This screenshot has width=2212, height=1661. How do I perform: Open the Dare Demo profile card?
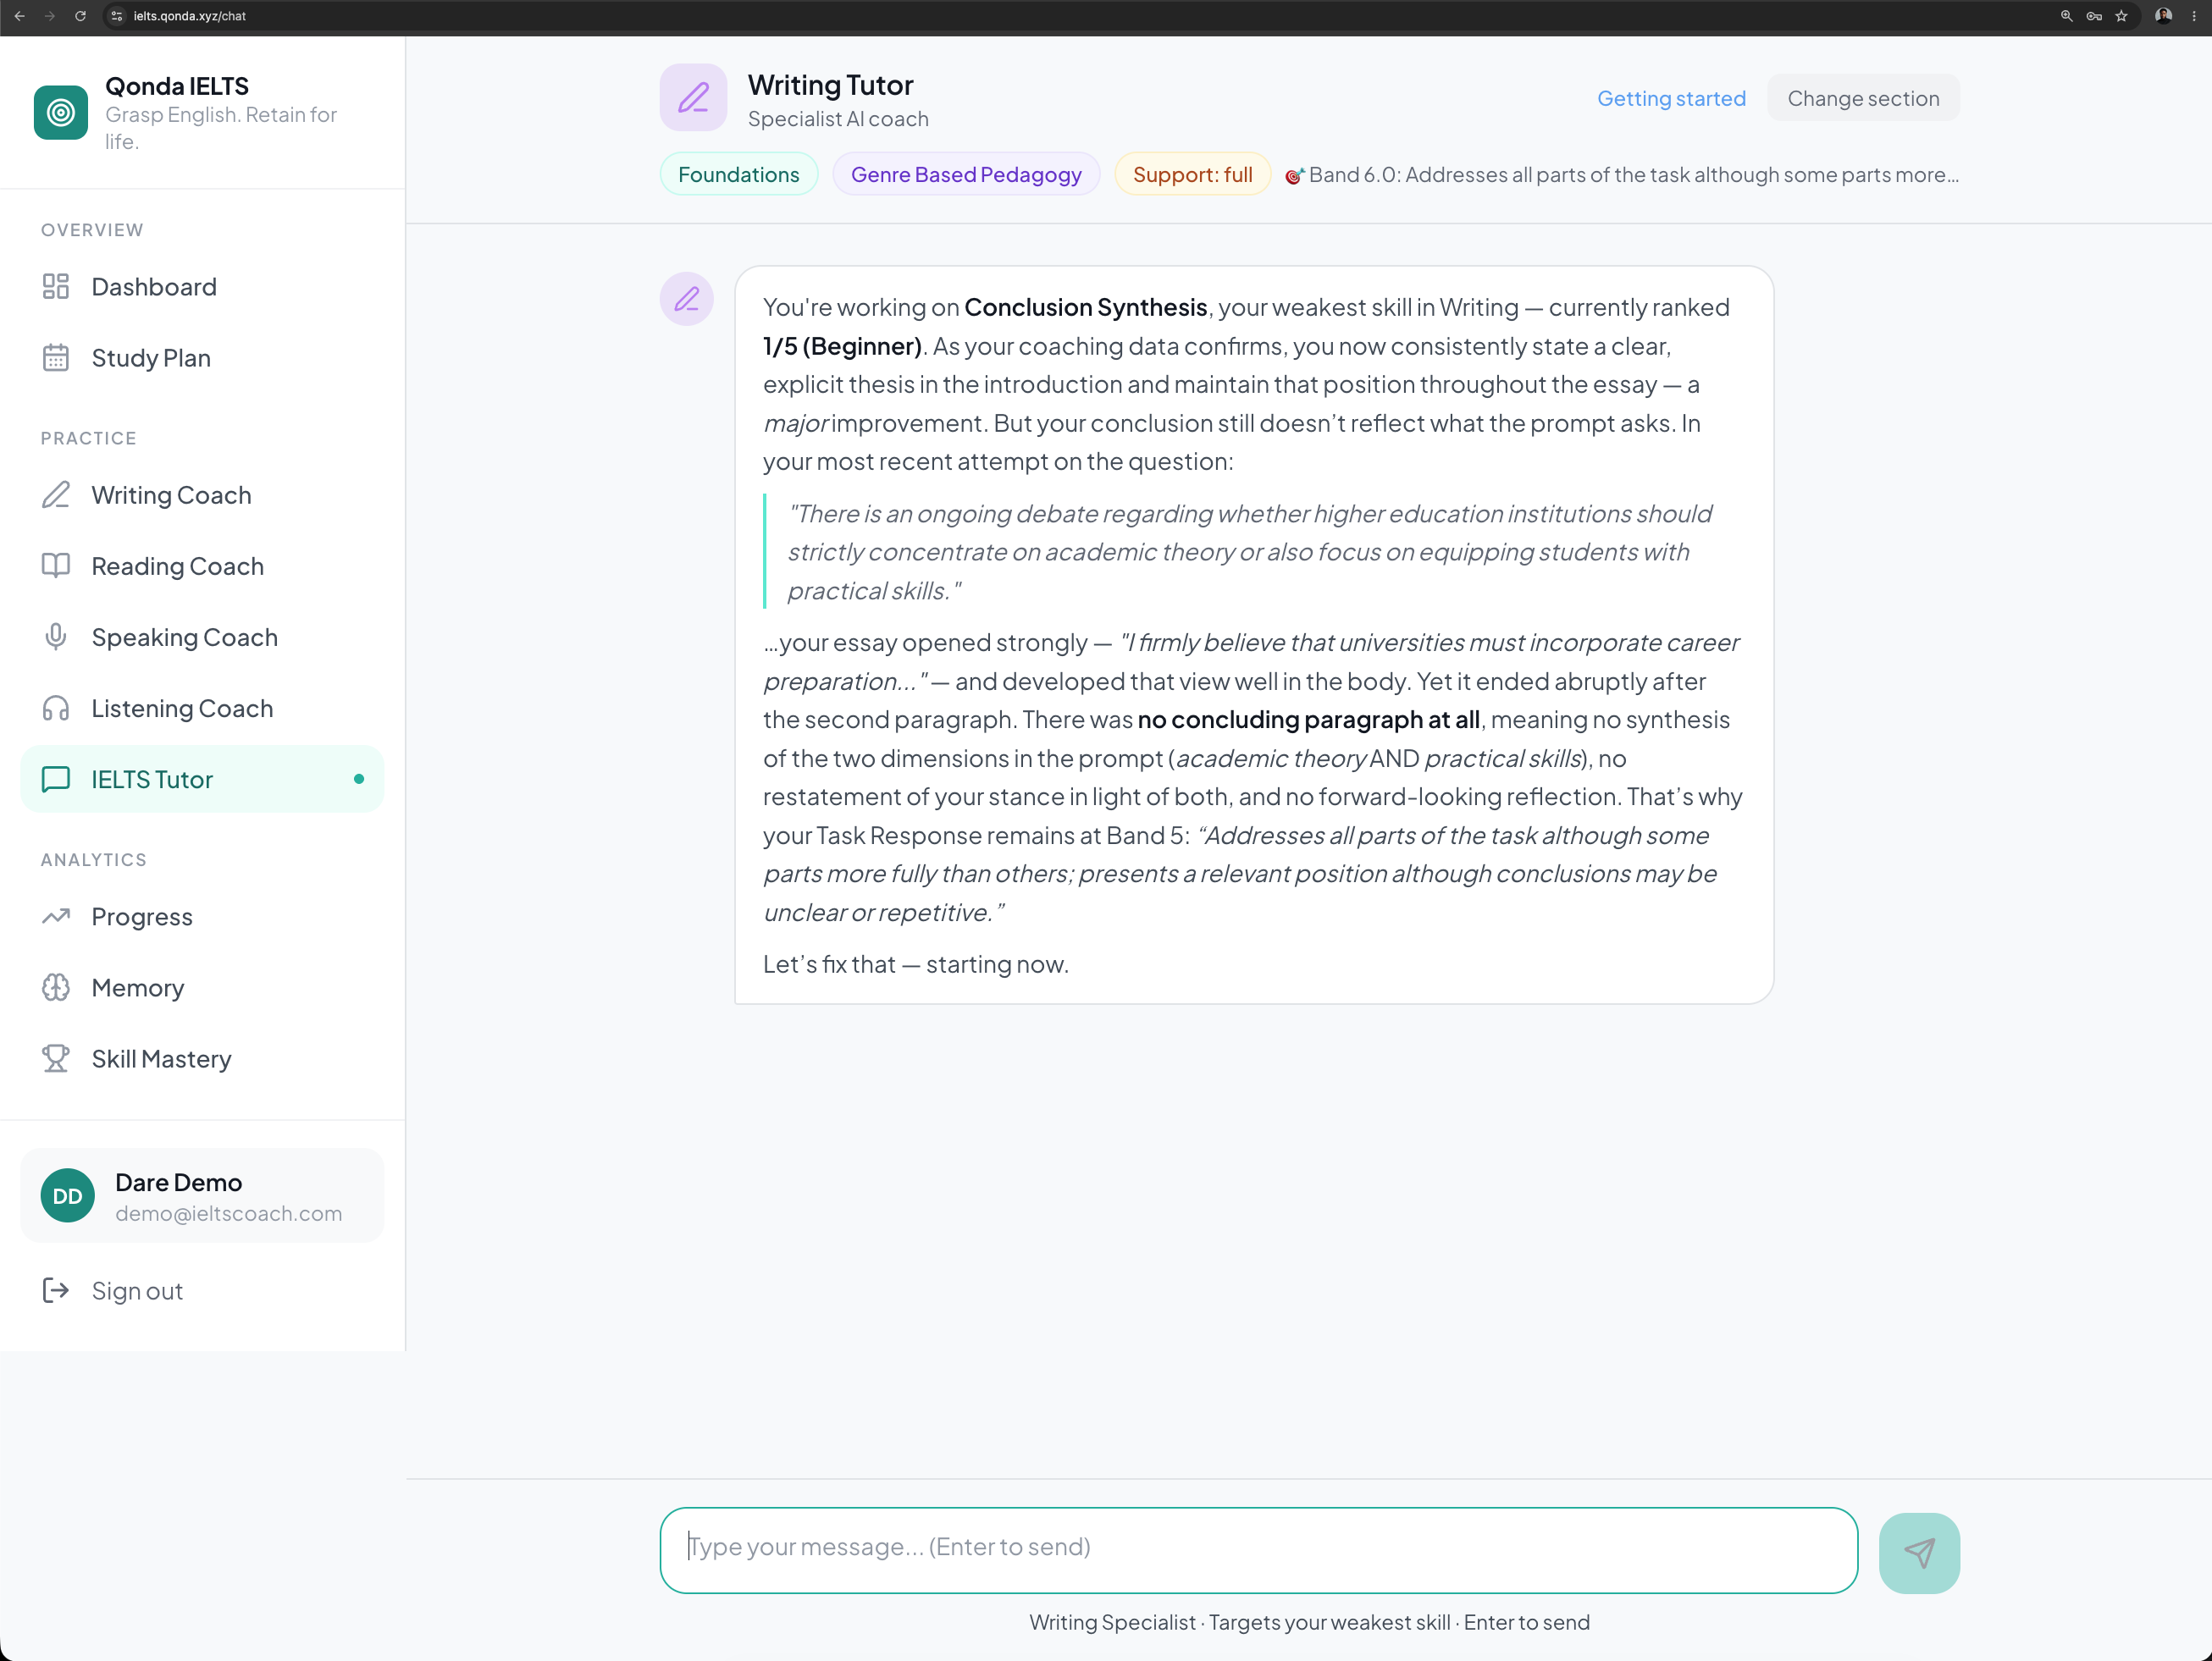point(202,1195)
